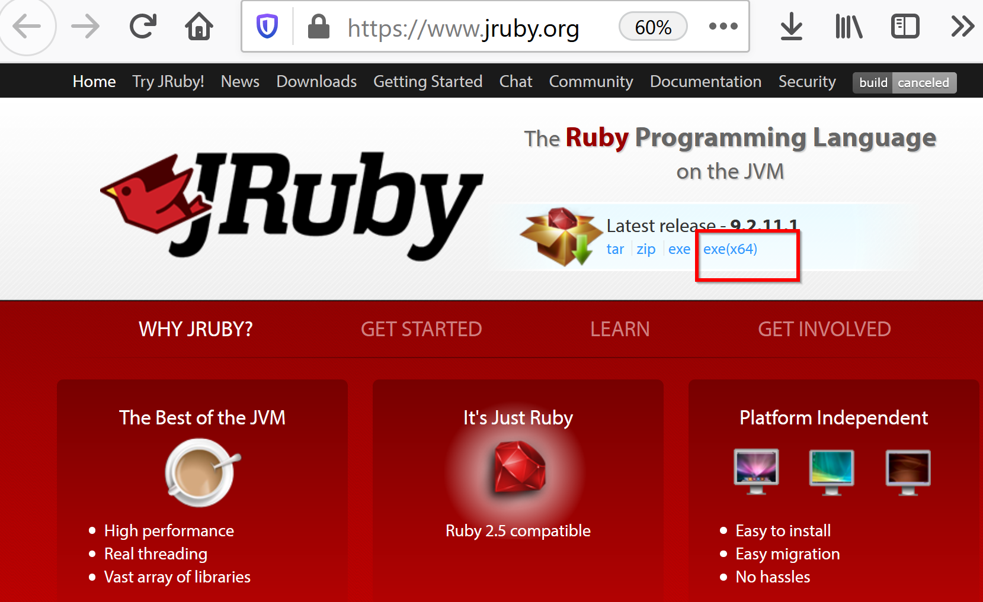Viewport: 983px width, 602px height.
Task: Click the browser back arrow button
Action: click(x=27, y=27)
